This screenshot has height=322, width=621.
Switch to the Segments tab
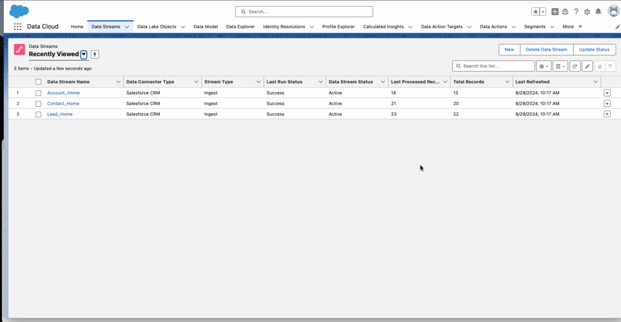tap(534, 26)
